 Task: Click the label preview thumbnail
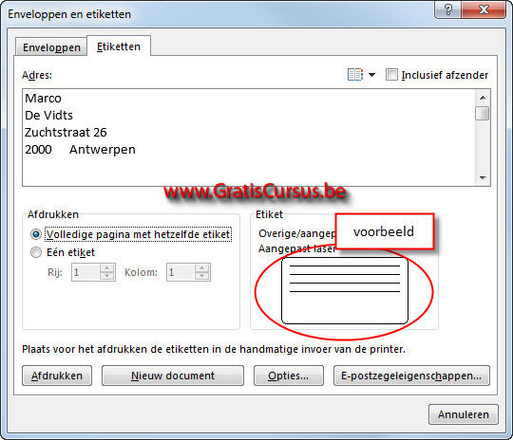coord(345,290)
